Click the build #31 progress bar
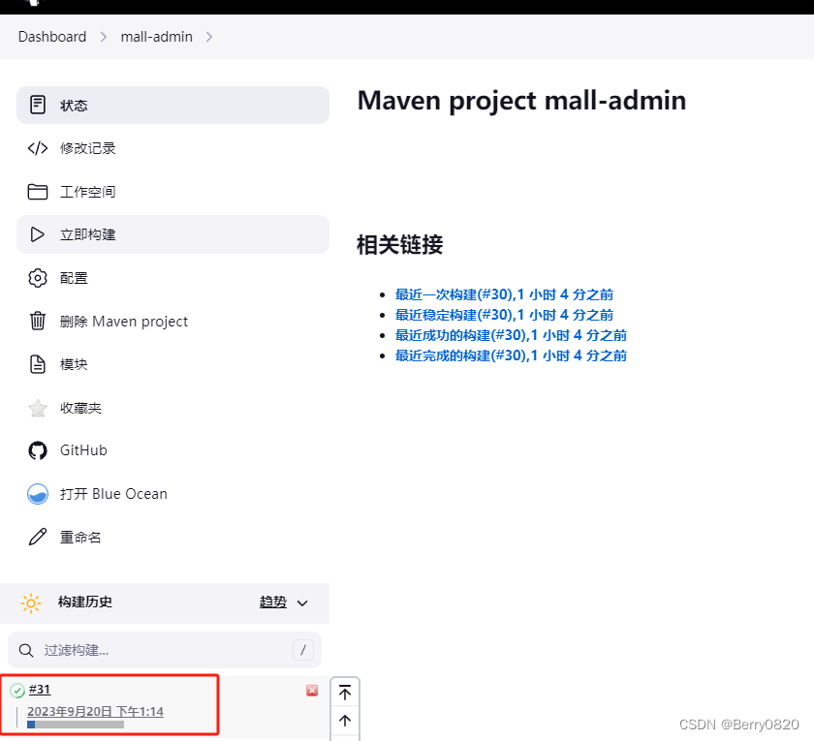The width and height of the screenshot is (814, 741). (76, 725)
